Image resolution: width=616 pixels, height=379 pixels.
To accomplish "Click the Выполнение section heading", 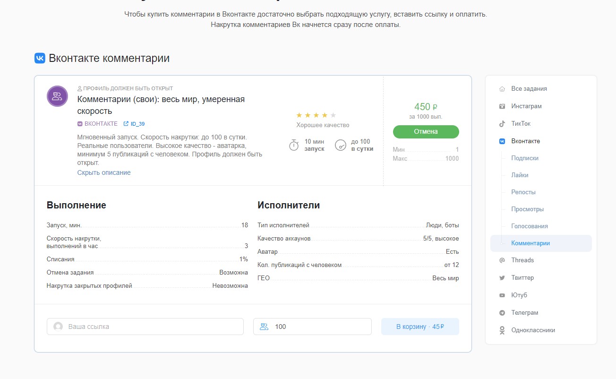I will (77, 205).
